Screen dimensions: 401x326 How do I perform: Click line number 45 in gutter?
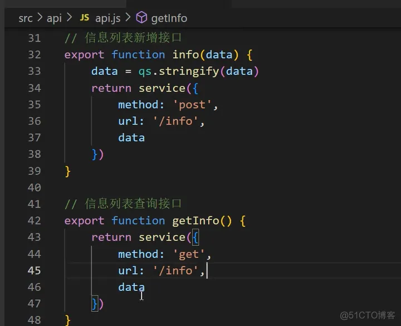(35, 270)
